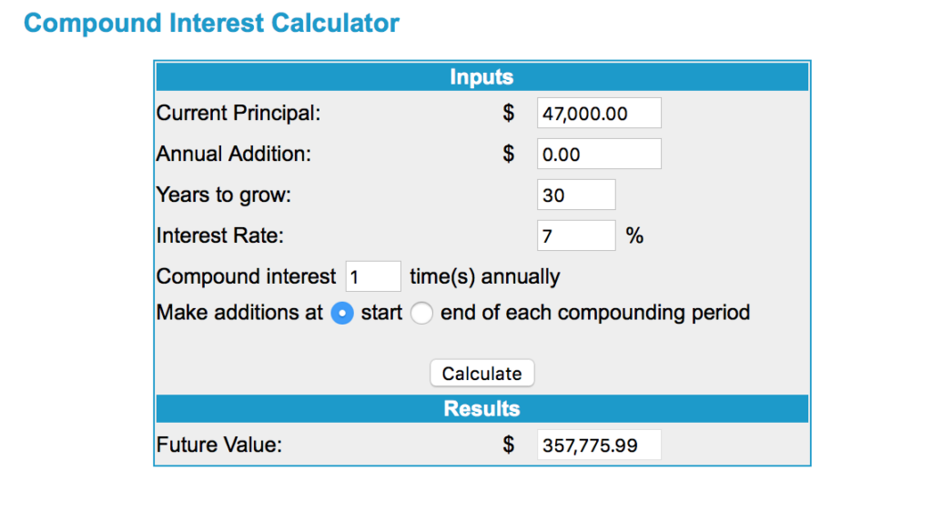Click the compound times annually field
Screen dimensions: 932x510
(373, 276)
